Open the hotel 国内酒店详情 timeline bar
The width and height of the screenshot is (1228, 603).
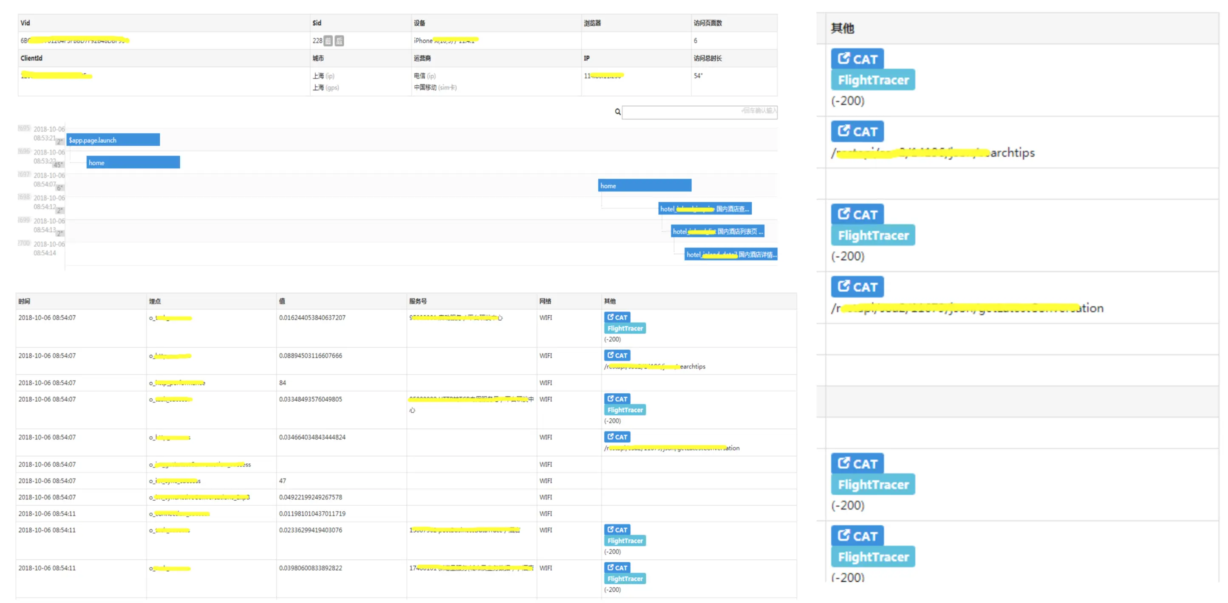click(x=730, y=254)
